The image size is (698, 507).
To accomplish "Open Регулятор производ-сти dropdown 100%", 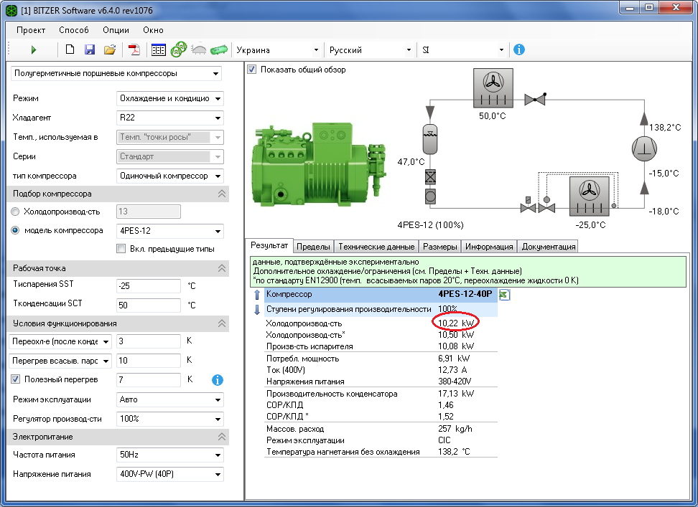I will click(x=169, y=419).
